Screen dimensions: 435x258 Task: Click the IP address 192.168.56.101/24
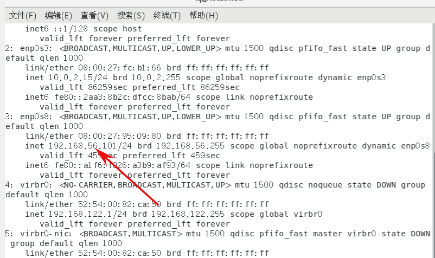90,146
